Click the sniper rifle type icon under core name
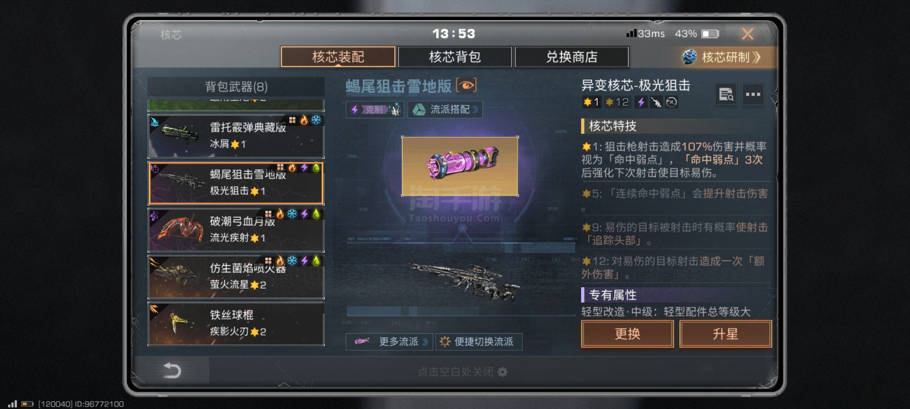The width and height of the screenshot is (910, 409). coord(656,102)
